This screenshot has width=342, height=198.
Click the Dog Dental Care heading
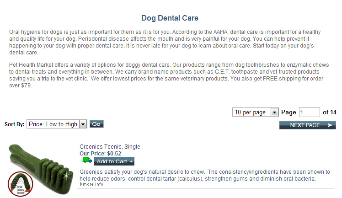(170, 18)
